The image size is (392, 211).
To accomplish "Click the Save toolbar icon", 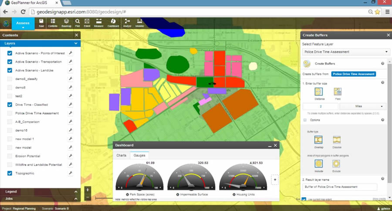I will (x=41, y=23).
